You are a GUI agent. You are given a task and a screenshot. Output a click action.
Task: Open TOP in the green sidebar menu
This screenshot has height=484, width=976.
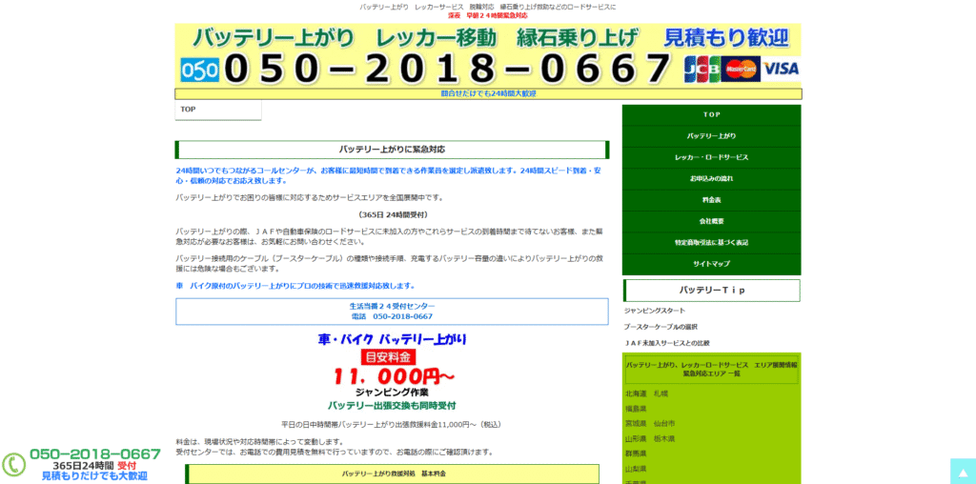(711, 115)
